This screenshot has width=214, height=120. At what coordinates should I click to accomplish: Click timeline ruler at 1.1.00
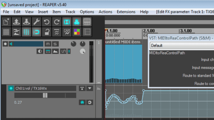tap(112, 31)
